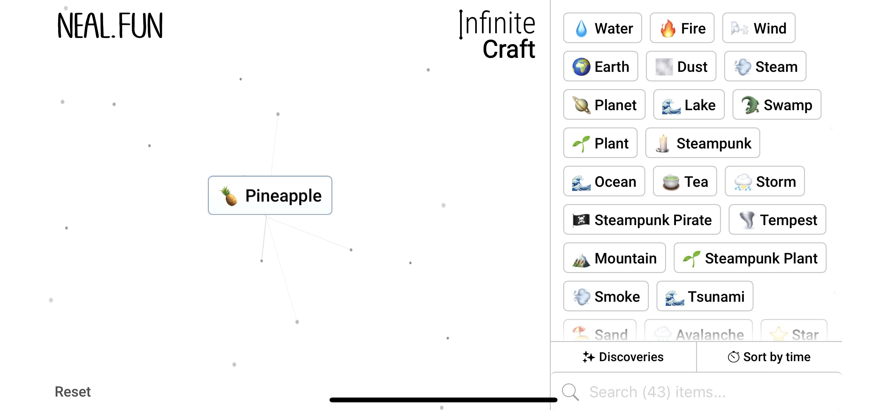
Task: Pick the Mountain element
Action: coord(615,258)
